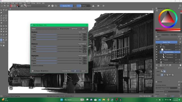Adjust Midtones Magenta-Green slider

tap(57, 49)
